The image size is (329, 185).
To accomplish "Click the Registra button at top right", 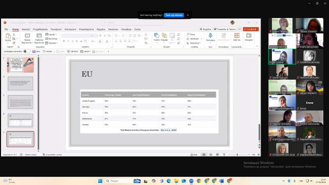I will click(206, 29).
